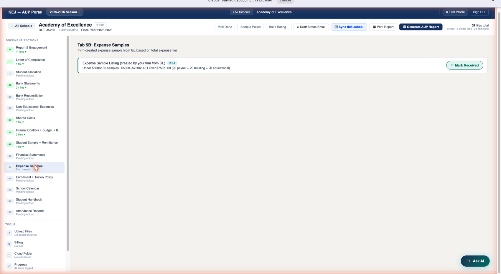Expand the 11 files list under Report & Engagement
Image resolution: width=501 pixels, height=274 pixels.
(x=21, y=52)
